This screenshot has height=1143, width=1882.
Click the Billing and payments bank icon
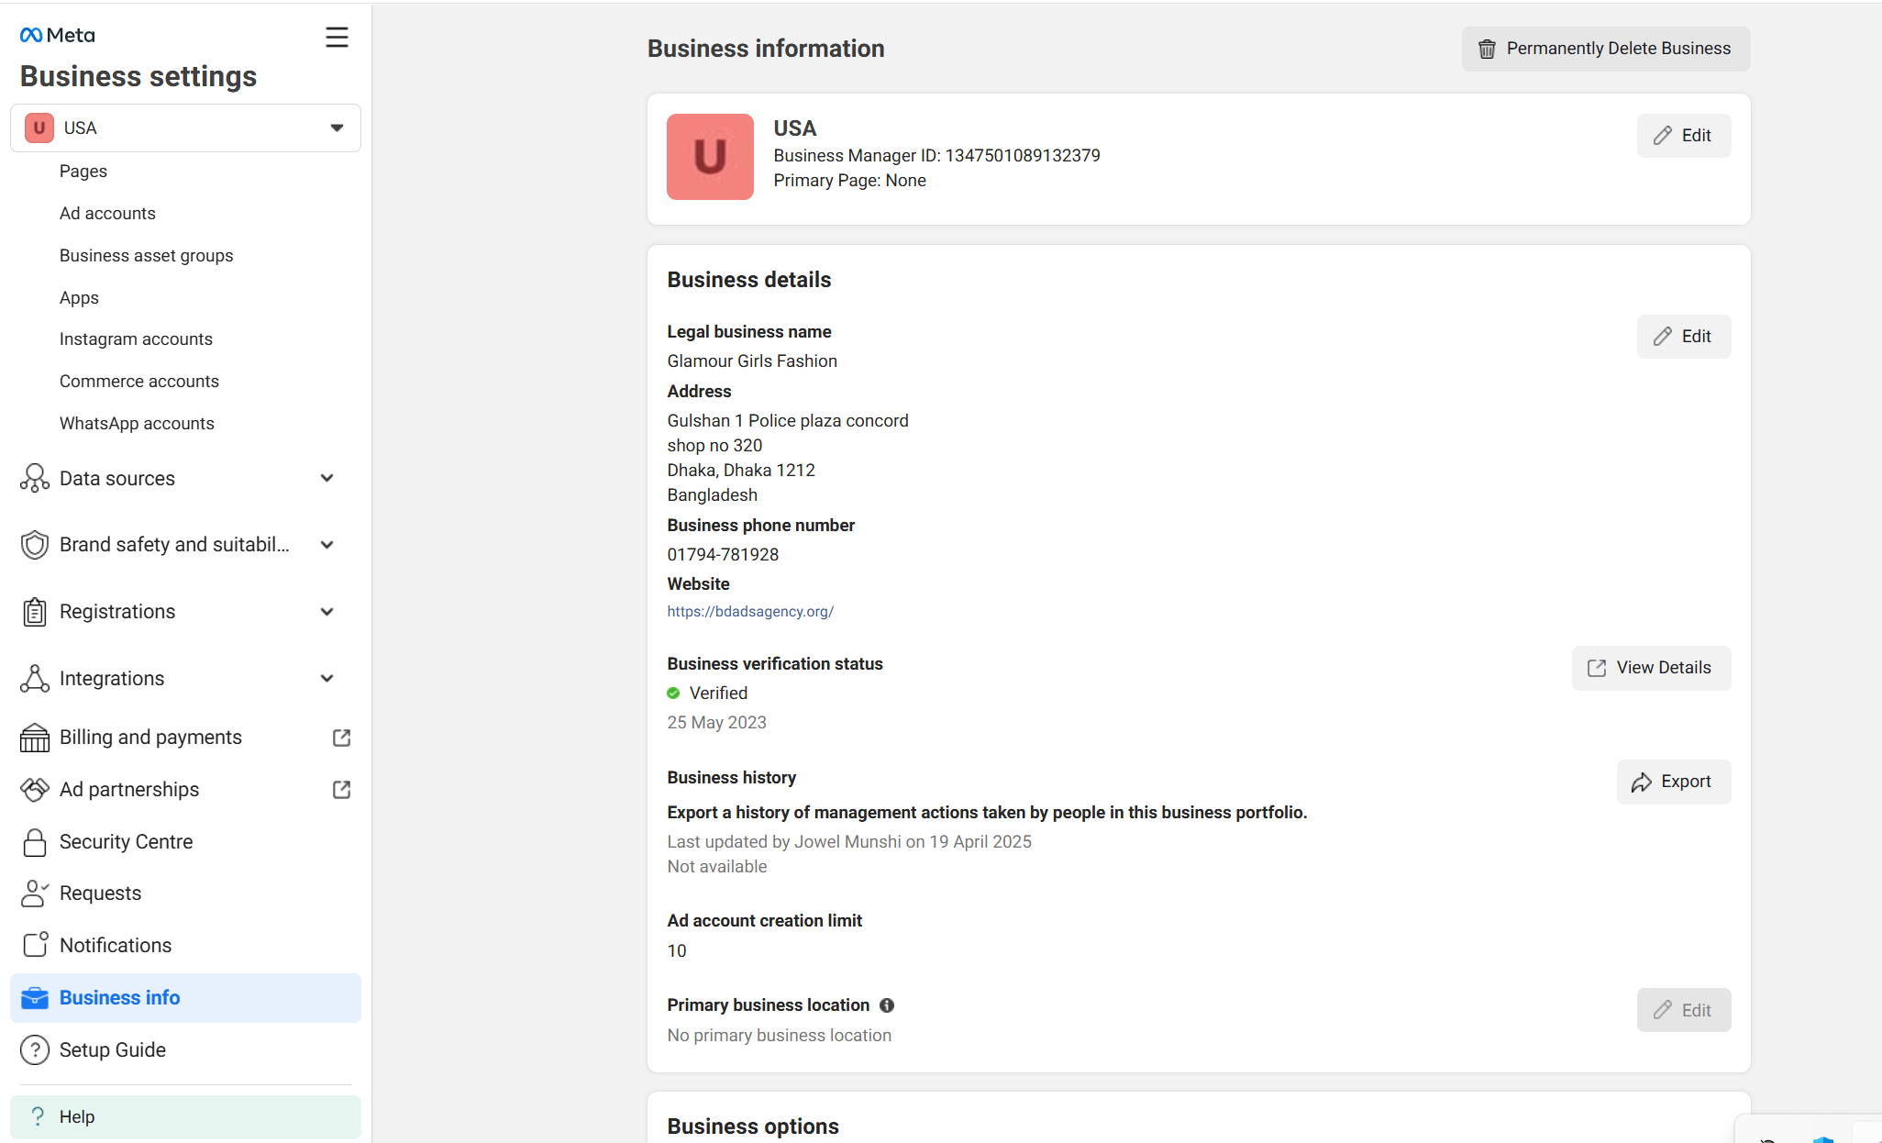pyautogui.click(x=35, y=738)
